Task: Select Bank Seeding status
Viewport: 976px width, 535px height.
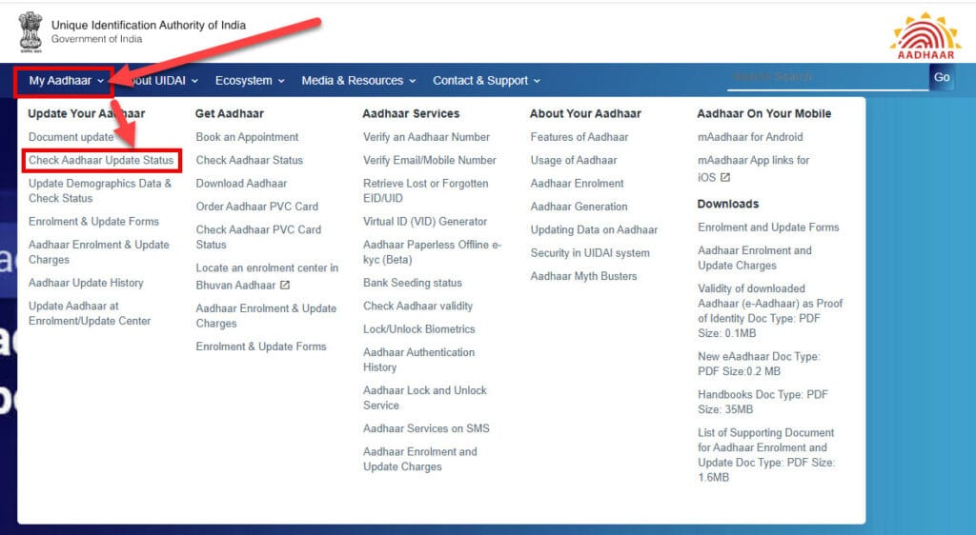Action: pos(413,283)
